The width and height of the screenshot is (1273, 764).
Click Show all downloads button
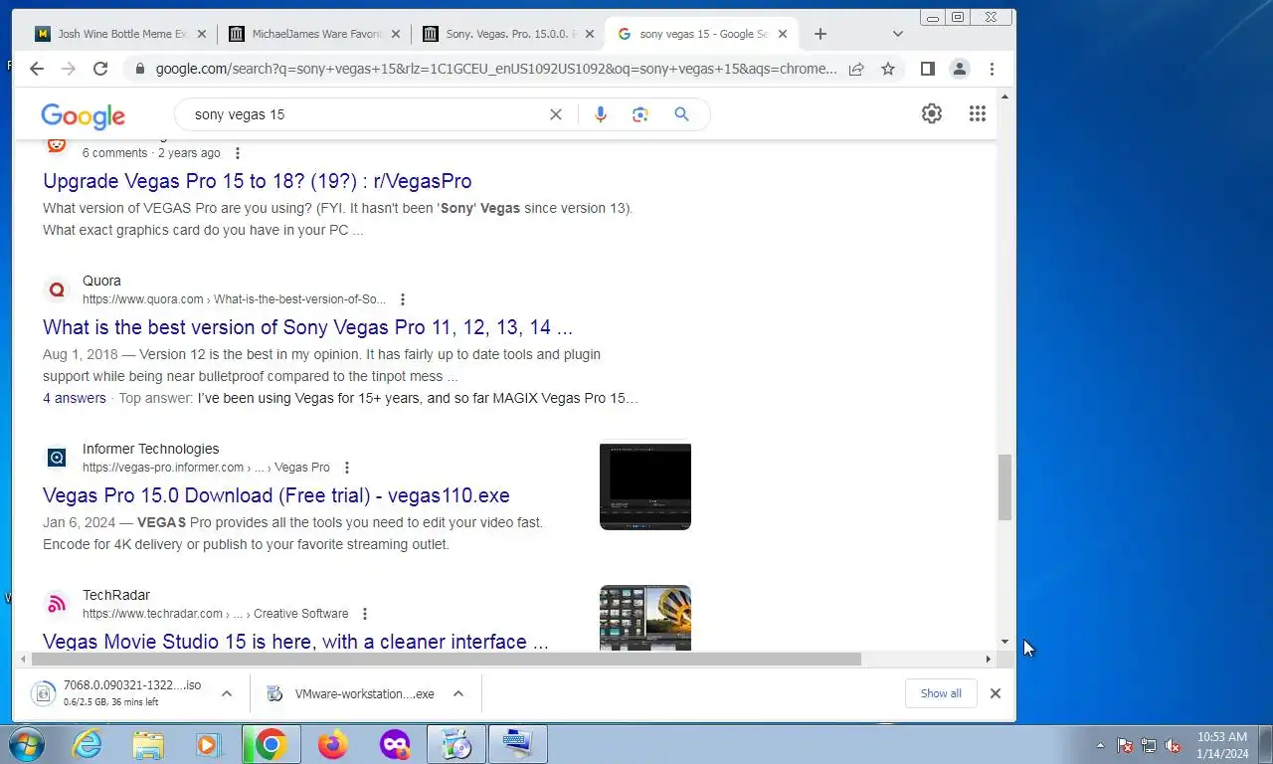(x=941, y=693)
